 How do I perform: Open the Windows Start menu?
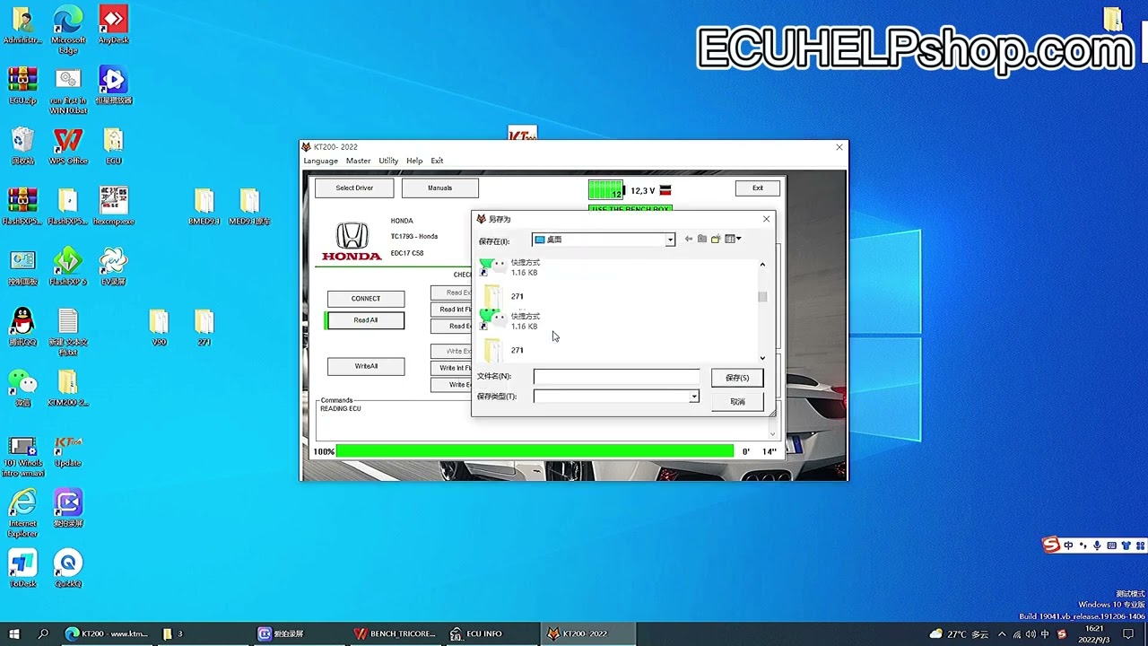point(14,633)
